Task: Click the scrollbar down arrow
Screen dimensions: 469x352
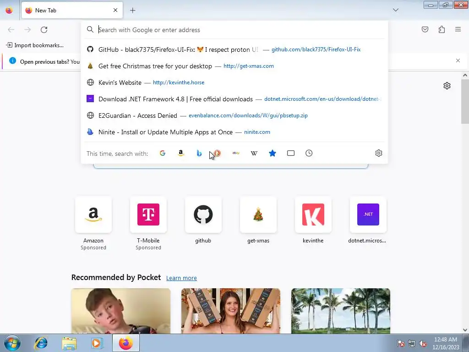Action: click(x=465, y=330)
